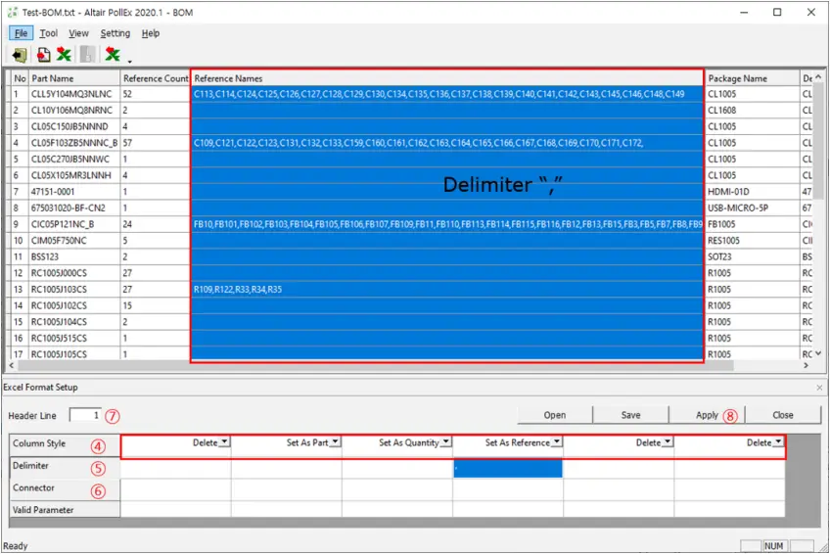Expand the Set As Reference dropdown
Viewport: 830px width, 554px height.
(x=557, y=441)
